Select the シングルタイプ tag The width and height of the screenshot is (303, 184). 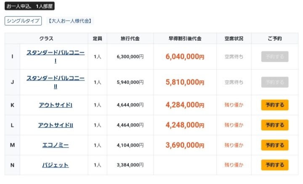23,21
